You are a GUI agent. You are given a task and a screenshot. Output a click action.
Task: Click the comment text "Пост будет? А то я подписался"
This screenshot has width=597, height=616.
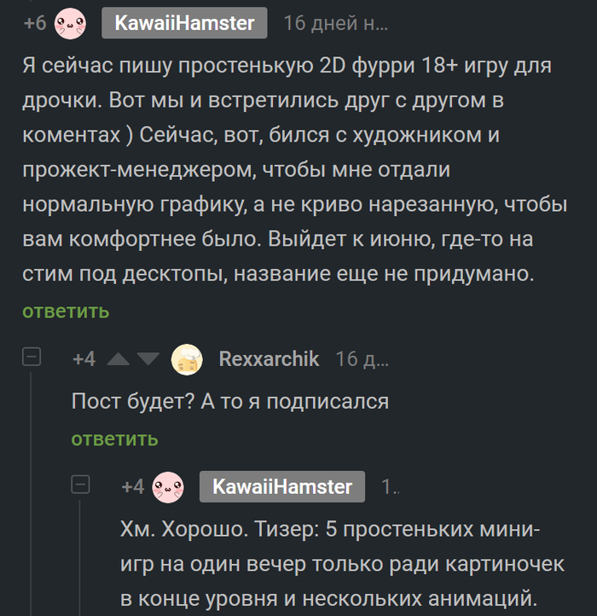(x=229, y=401)
